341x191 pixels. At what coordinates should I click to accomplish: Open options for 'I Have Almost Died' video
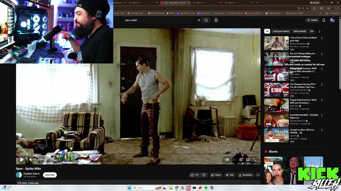(322, 38)
